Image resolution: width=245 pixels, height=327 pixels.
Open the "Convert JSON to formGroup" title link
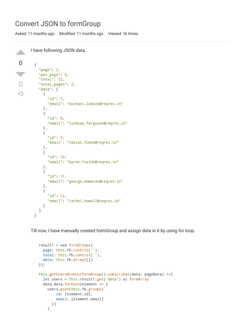click(x=58, y=24)
